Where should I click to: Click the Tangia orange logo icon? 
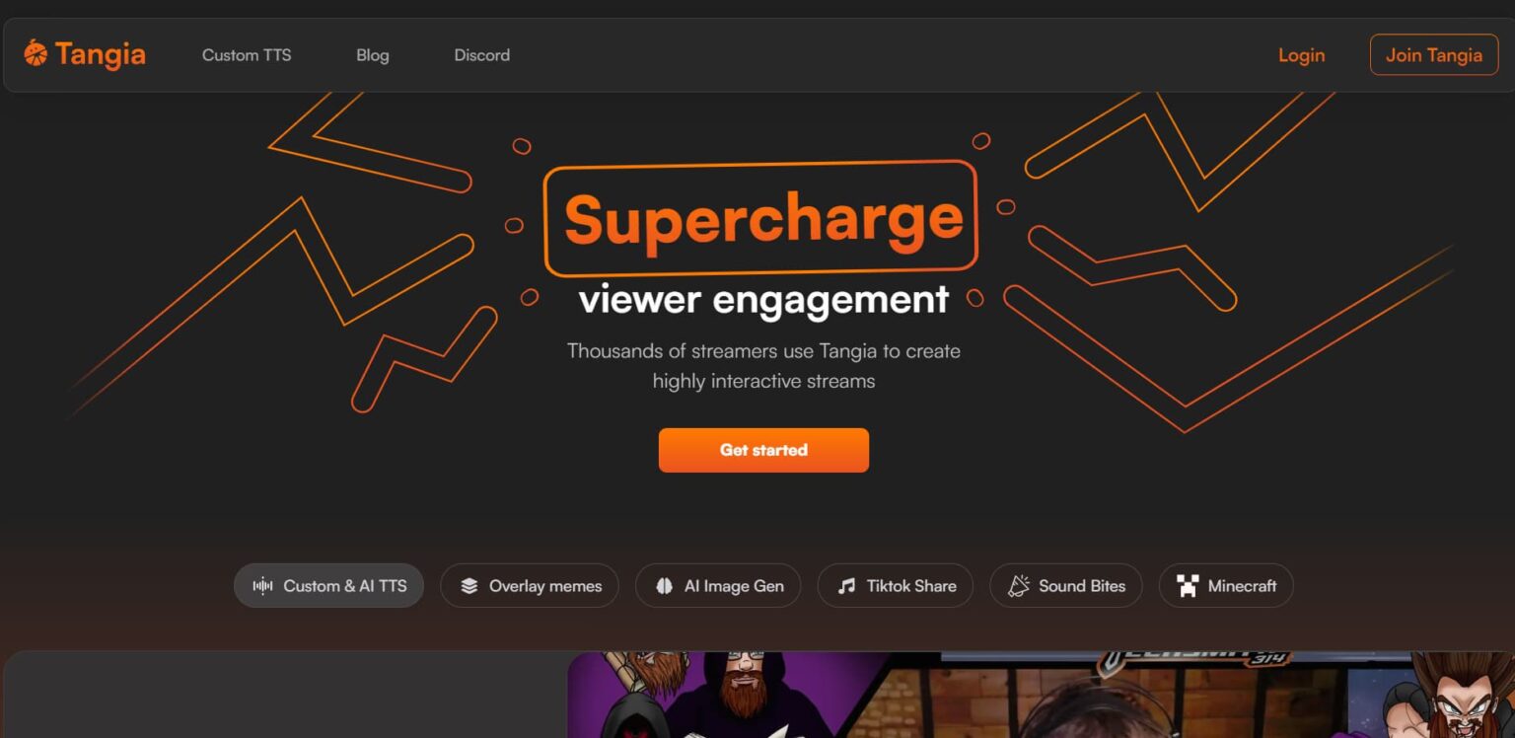tap(36, 52)
